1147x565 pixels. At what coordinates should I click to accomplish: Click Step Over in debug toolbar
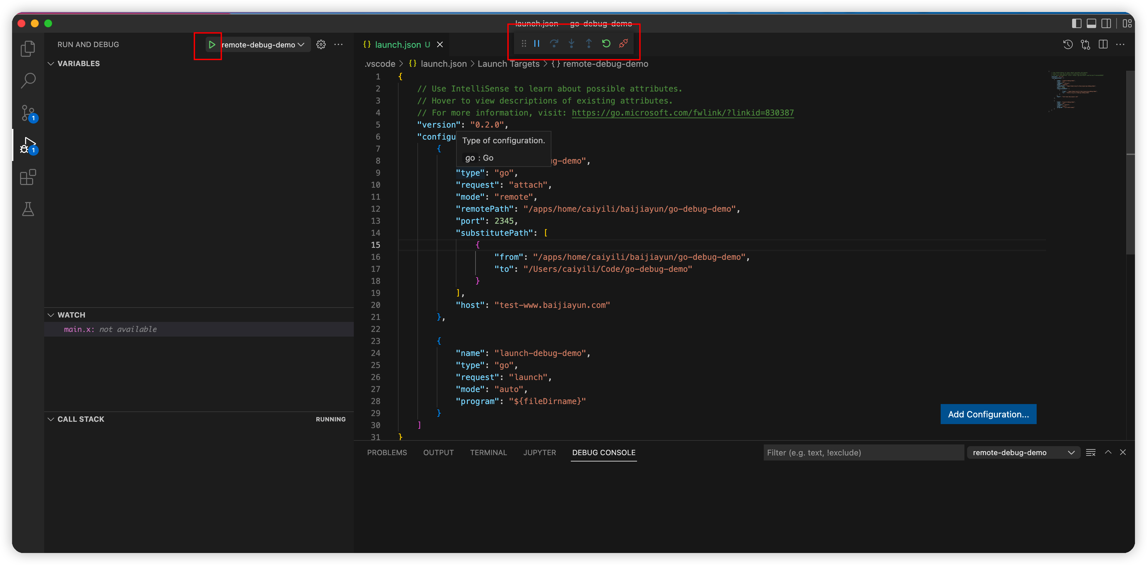click(554, 43)
